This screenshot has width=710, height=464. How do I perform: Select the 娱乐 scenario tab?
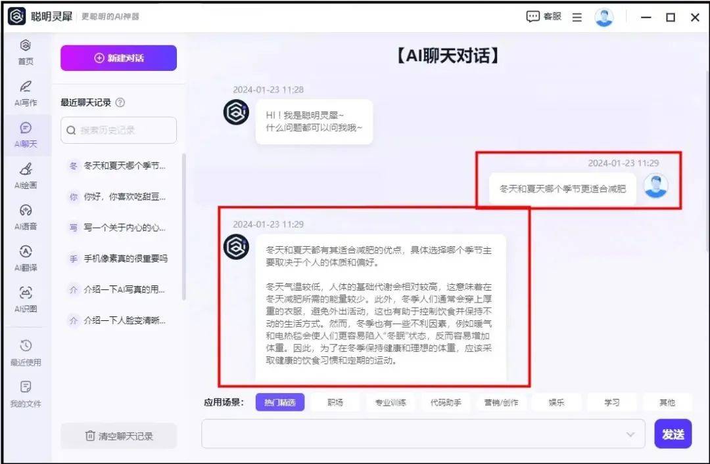pos(557,402)
